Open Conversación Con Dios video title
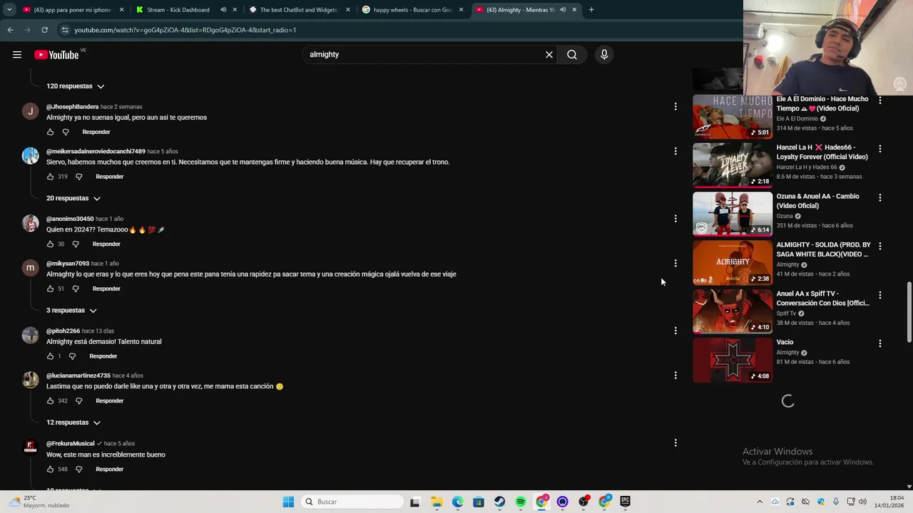Image resolution: width=913 pixels, height=513 pixels. [x=822, y=299]
